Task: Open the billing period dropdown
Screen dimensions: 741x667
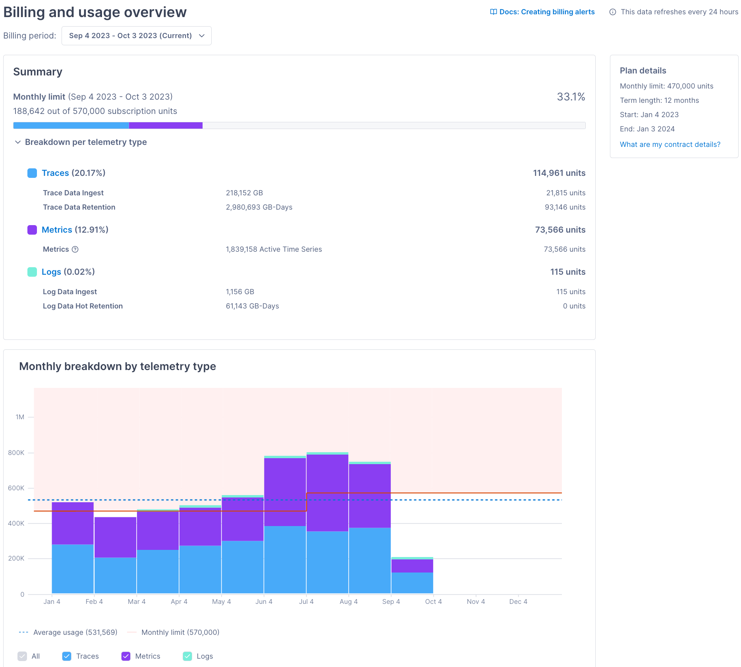Action: coord(136,35)
